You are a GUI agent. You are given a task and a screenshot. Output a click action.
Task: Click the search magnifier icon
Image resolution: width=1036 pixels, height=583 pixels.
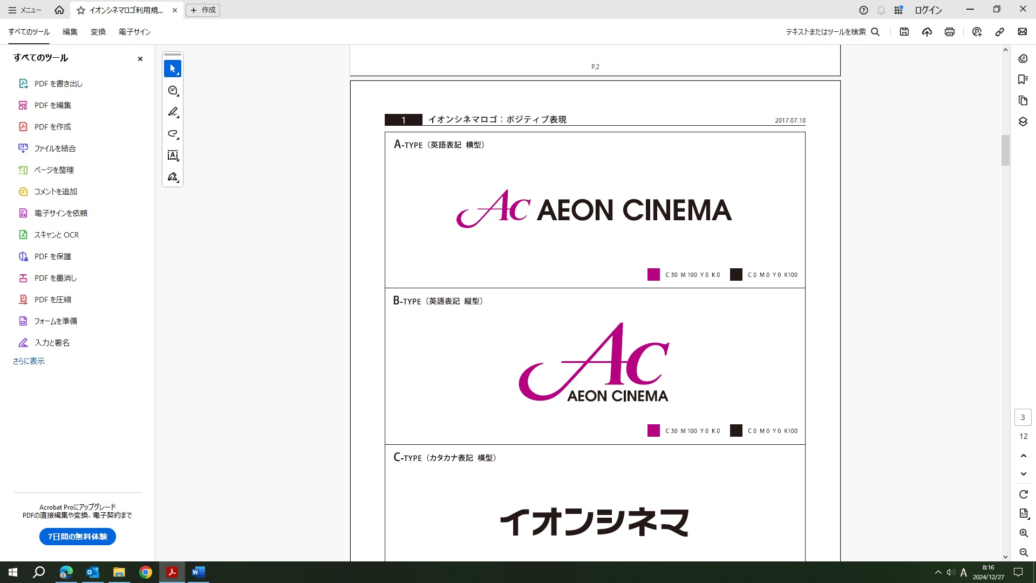[876, 32]
